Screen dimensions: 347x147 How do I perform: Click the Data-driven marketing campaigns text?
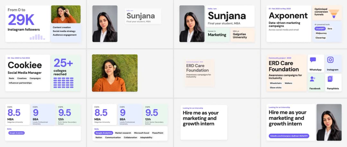[x=284, y=24]
